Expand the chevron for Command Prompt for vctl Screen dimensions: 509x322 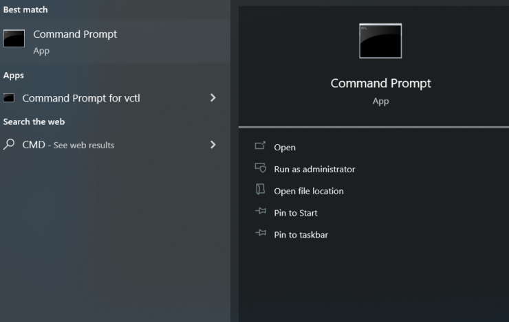[213, 98]
